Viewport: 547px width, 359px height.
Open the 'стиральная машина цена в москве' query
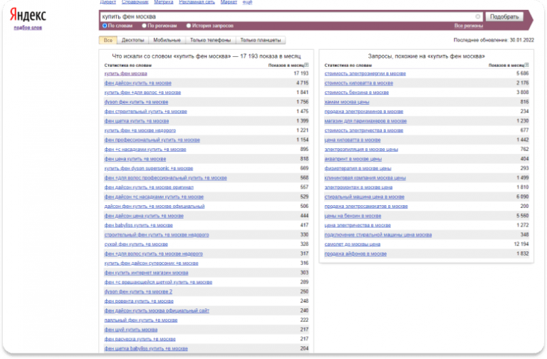pyautogui.click(x=364, y=197)
